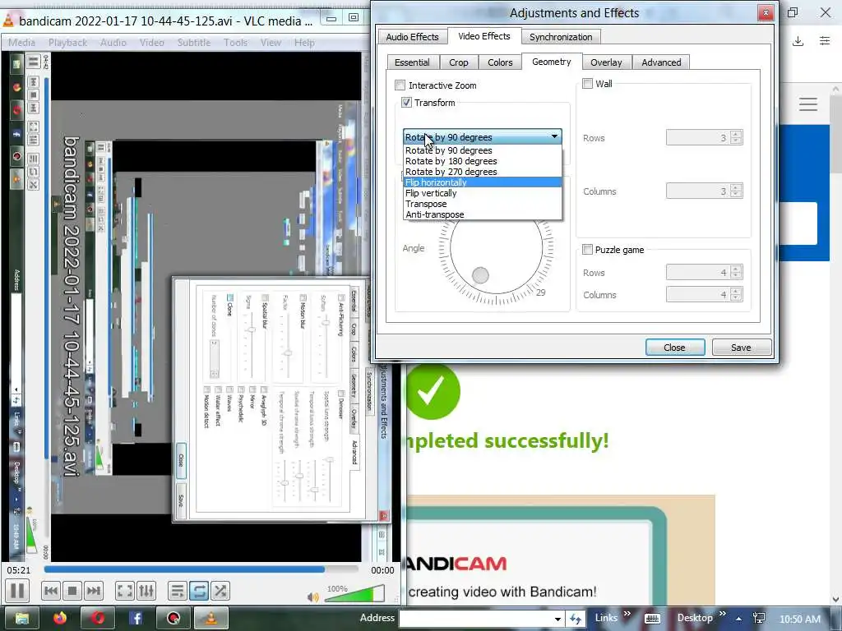Open Opera from the taskbar
842x631 pixels.
click(98, 618)
